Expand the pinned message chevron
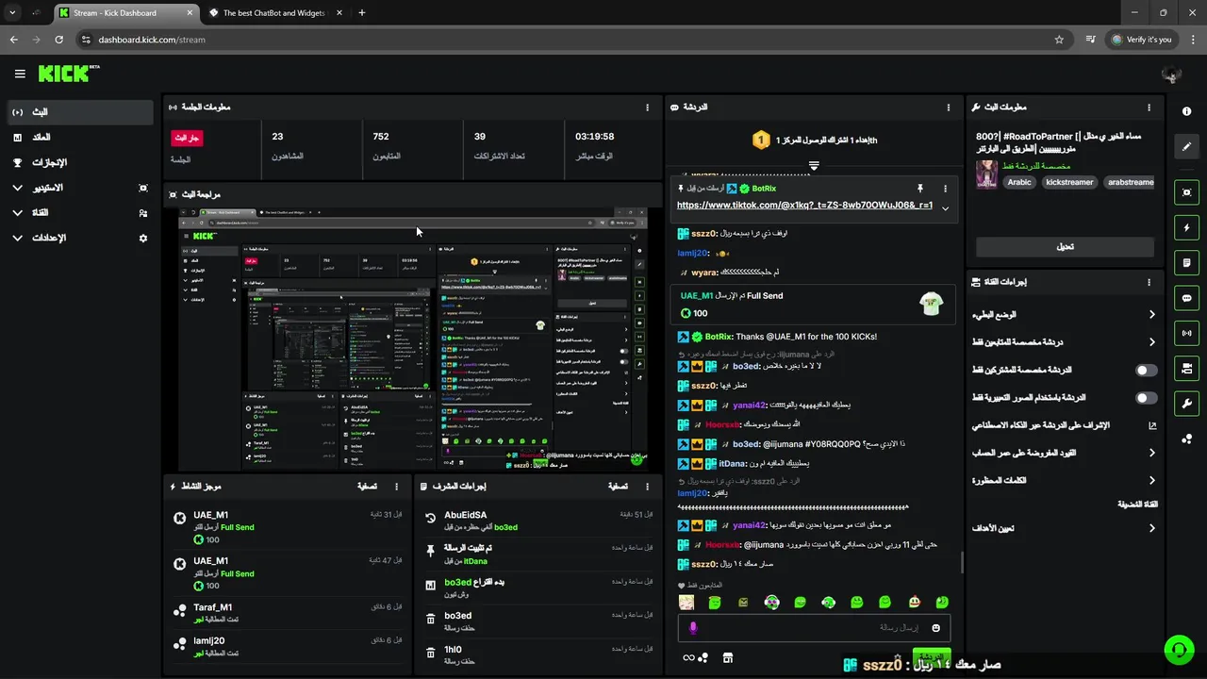The width and height of the screenshot is (1207, 679). click(x=945, y=209)
